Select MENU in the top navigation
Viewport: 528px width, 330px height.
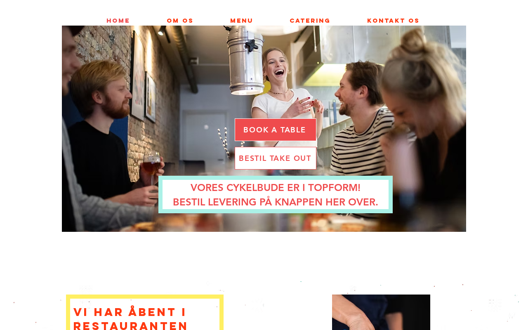241,21
